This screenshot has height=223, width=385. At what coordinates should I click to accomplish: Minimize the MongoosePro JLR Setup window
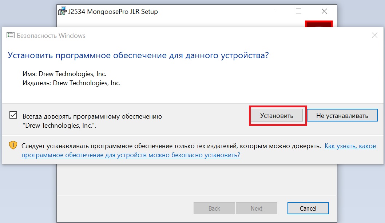tap(273, 11)
